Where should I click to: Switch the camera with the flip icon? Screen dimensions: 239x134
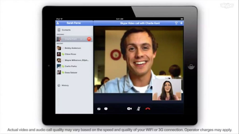click(99, 109)
